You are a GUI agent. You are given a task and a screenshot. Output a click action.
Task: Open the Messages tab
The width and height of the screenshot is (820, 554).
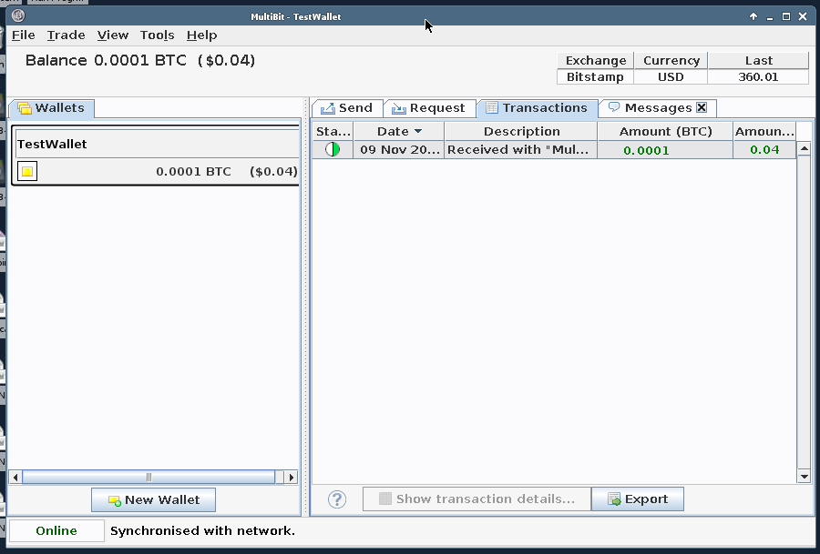point(651,108)
